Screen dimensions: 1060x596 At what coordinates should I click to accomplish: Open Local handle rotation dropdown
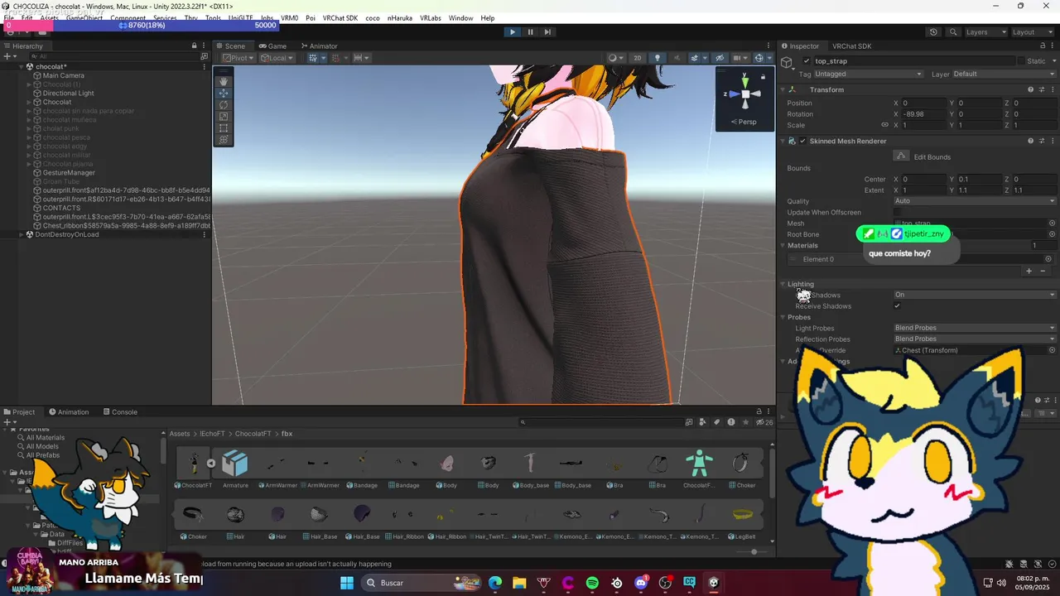[x=277, y=58]
